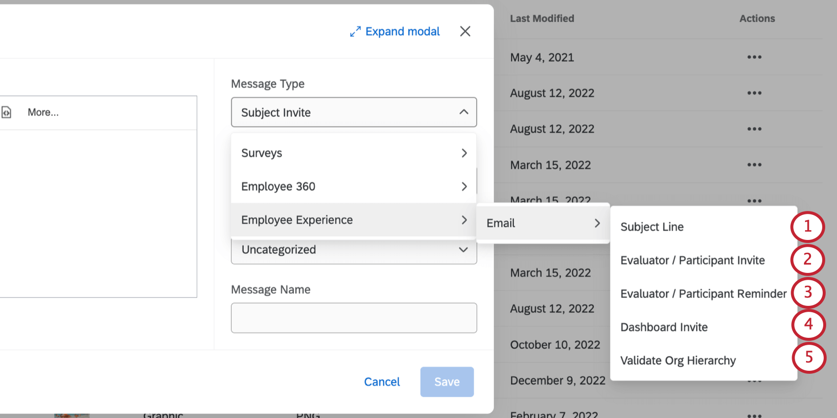Open the Email submenu

[x=543, y=223]
